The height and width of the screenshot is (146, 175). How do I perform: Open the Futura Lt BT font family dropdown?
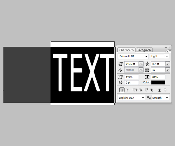133,56
